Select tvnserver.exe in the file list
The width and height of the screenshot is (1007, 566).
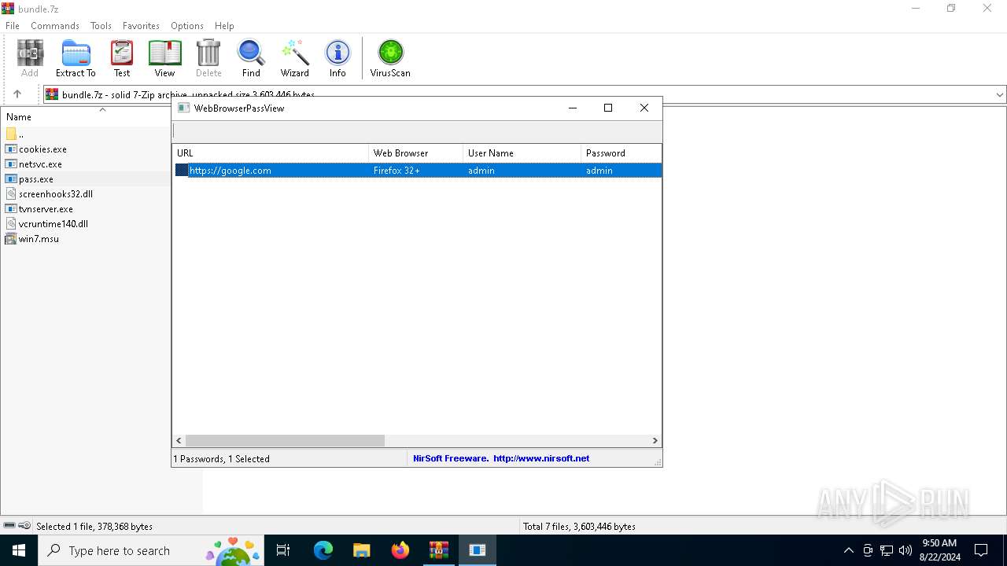(39, 209)
